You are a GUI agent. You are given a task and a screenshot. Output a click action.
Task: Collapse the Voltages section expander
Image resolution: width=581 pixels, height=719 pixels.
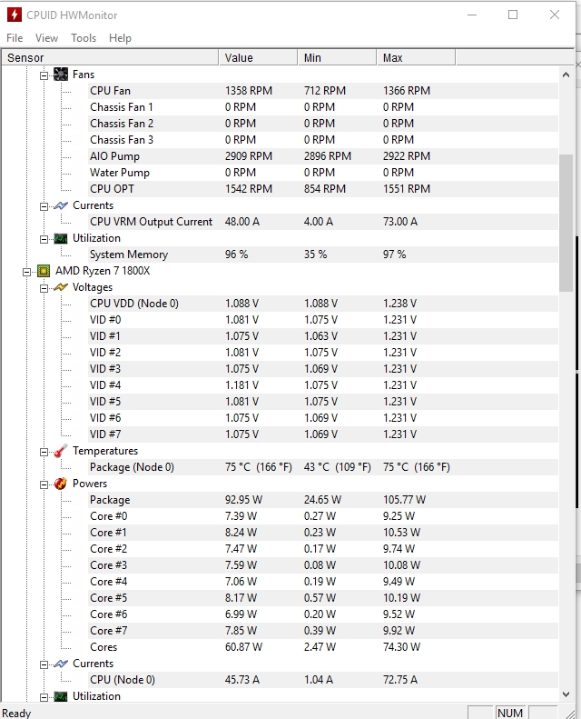[44, 287]
